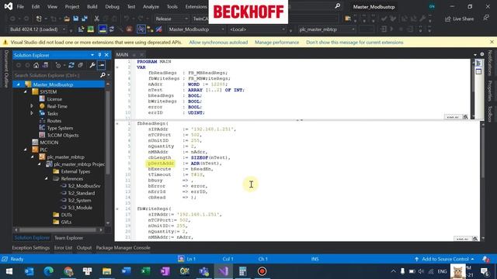Switch to the Team Explorer tab

coord(69,238)
